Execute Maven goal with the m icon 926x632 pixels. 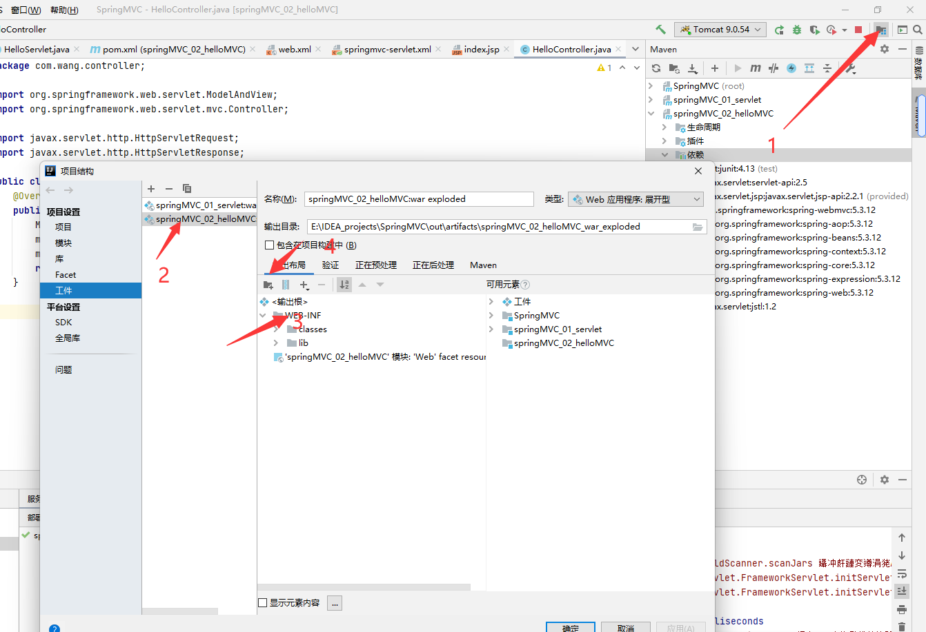[756, 68]
